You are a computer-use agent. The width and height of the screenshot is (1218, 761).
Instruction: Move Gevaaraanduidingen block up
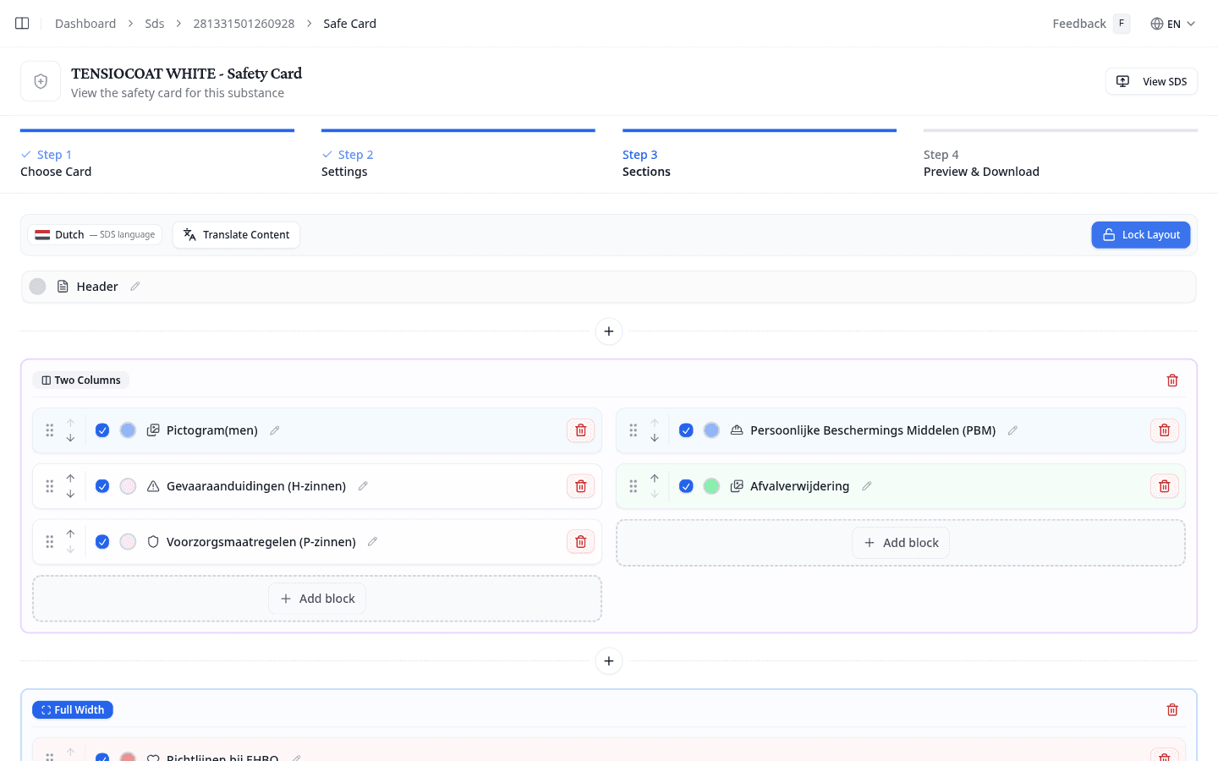[x=70, y=479]
